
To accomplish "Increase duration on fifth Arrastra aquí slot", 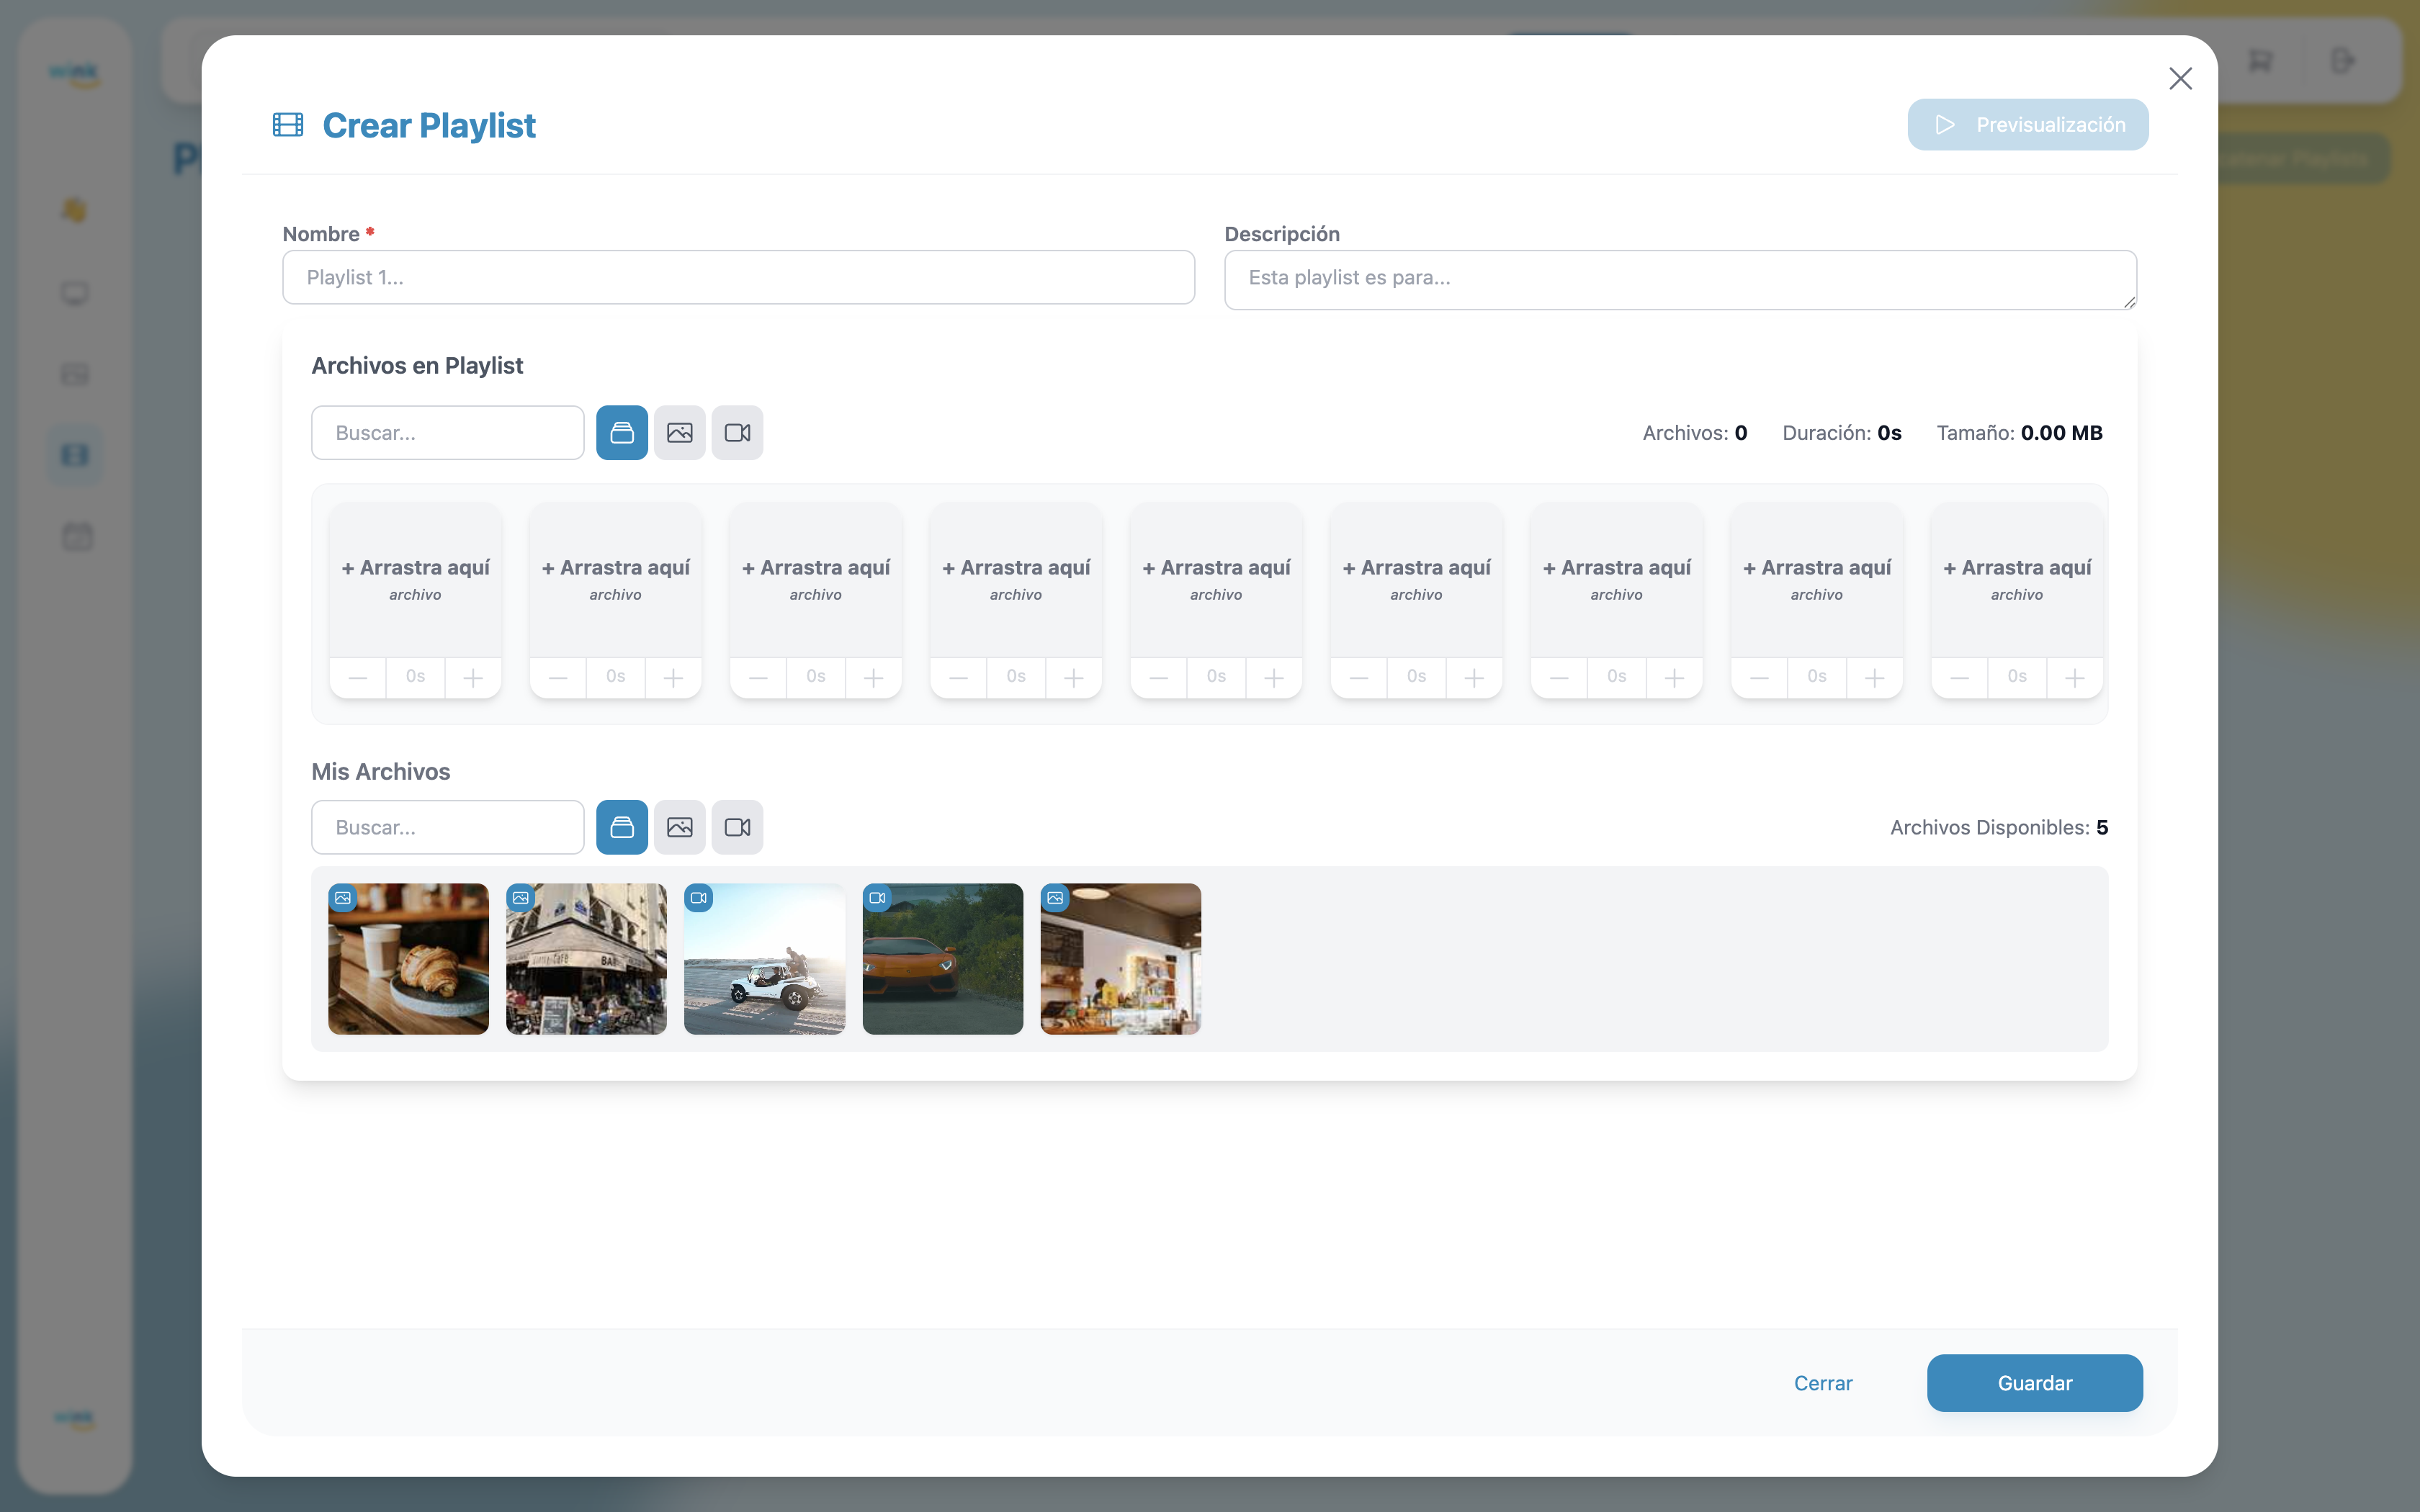I will [x=1273, y=678].
